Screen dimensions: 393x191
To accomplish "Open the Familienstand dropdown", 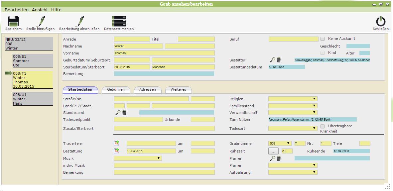I will 293,106.
